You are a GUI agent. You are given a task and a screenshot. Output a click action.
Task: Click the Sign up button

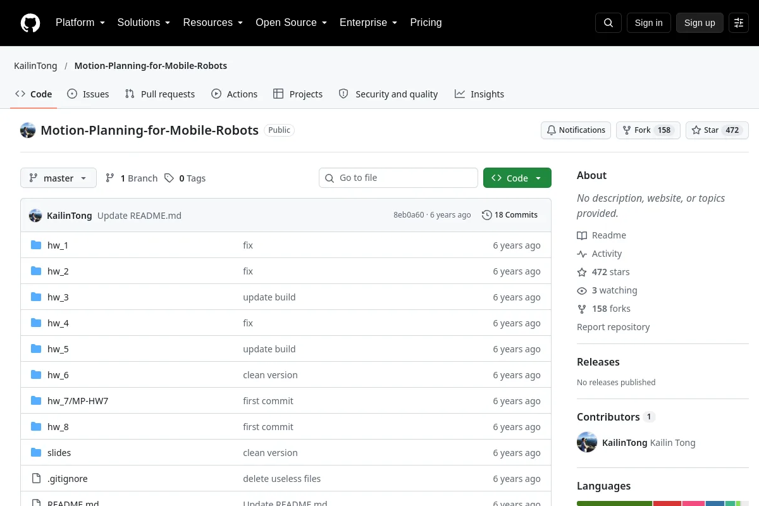tap(700, 23)
